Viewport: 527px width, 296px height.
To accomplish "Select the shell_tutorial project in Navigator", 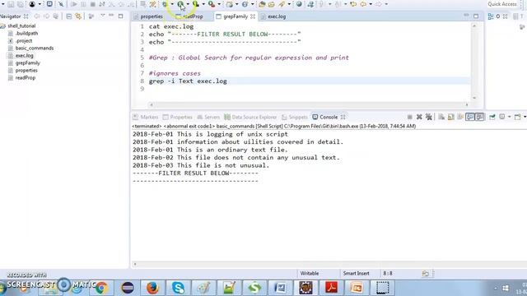I will [21, 25].
